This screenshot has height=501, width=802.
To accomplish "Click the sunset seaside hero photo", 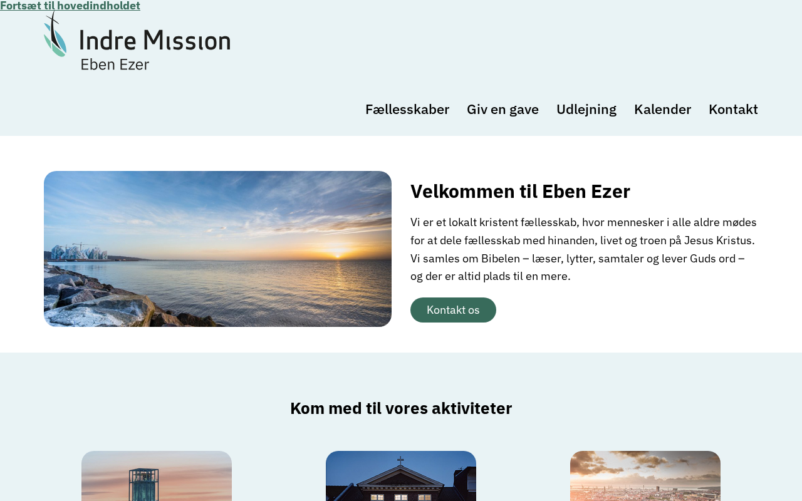I will [x=217, y=249].
